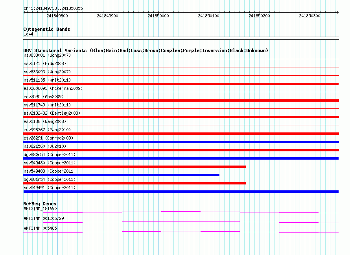Click the blue gain bar under dgv880n54
The height and width of the screenshot is (255, 350).
[181, 158]
